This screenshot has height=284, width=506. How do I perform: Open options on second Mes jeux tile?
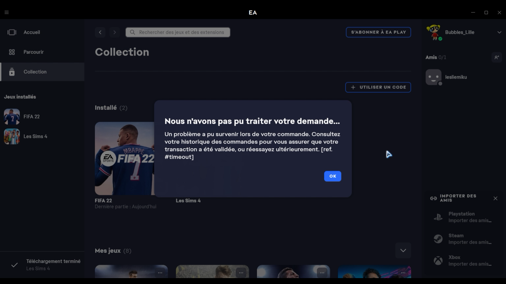241,273
